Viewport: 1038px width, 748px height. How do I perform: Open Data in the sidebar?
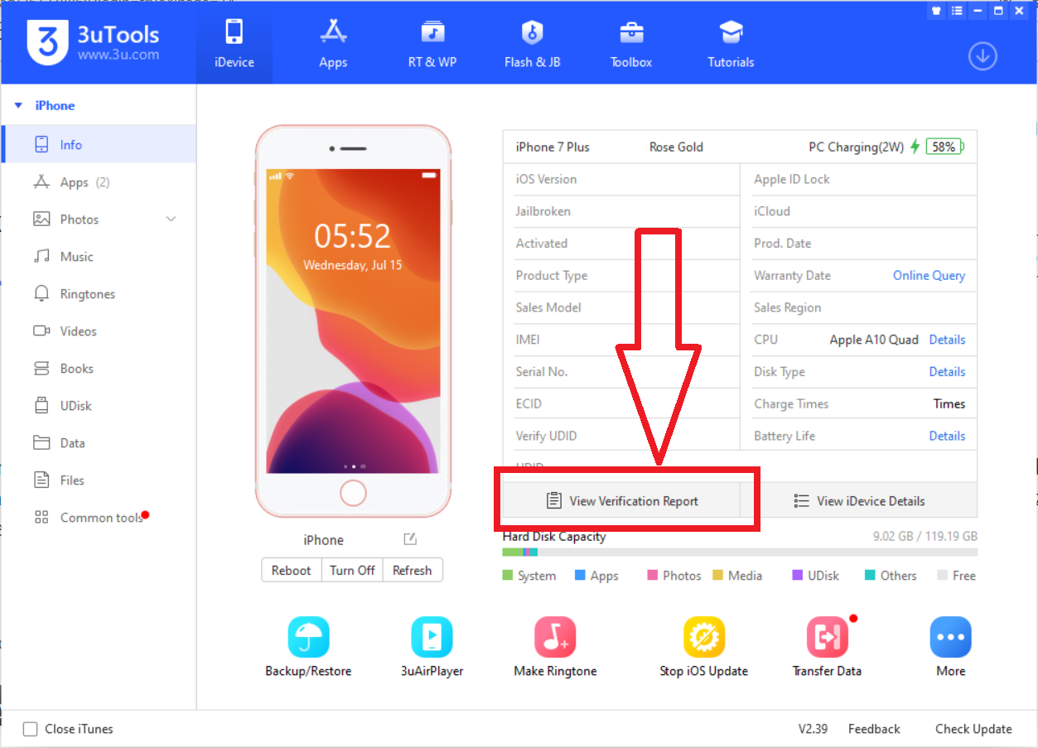point(99,443)
